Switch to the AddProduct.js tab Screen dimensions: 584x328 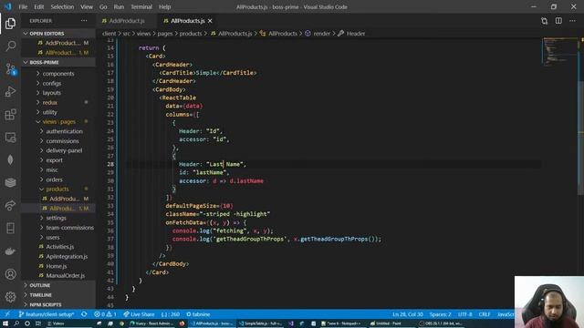[127, 21]
